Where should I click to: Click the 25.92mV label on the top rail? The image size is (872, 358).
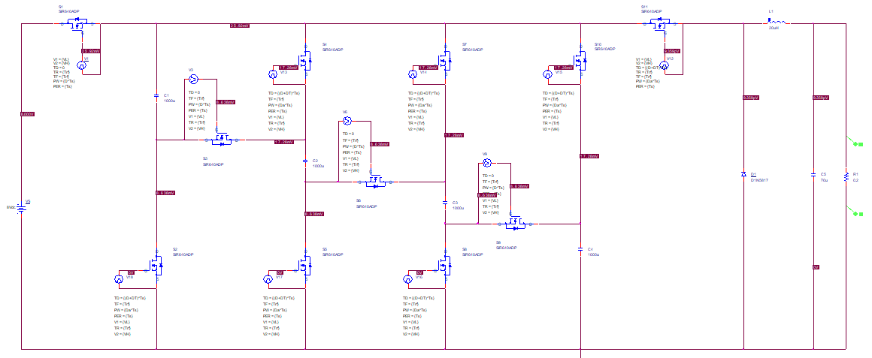[x=240, y=26]
